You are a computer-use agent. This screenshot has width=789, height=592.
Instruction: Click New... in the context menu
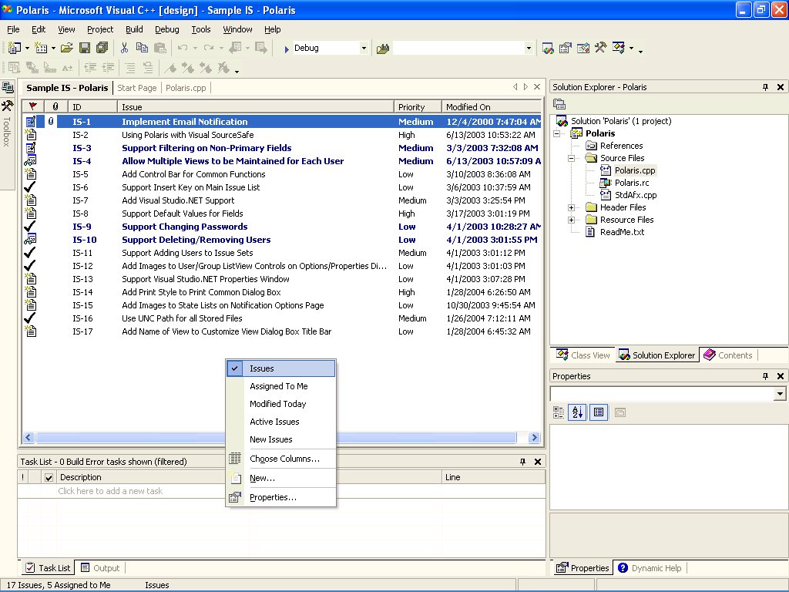(280, 478)
